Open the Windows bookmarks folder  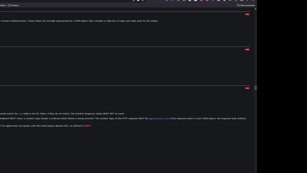point(13,5)
